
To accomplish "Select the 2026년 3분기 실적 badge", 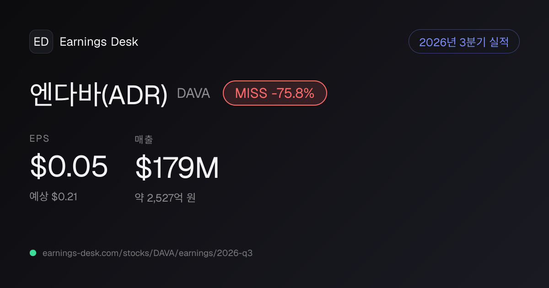I will pyautogui.click(x=464, y=42).
